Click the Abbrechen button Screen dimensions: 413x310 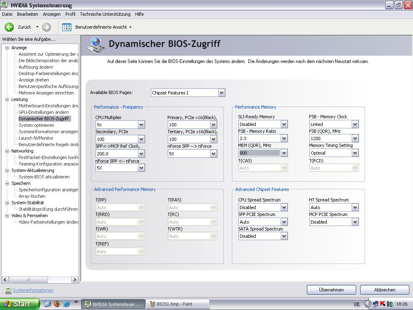click(x=384, y=290)
